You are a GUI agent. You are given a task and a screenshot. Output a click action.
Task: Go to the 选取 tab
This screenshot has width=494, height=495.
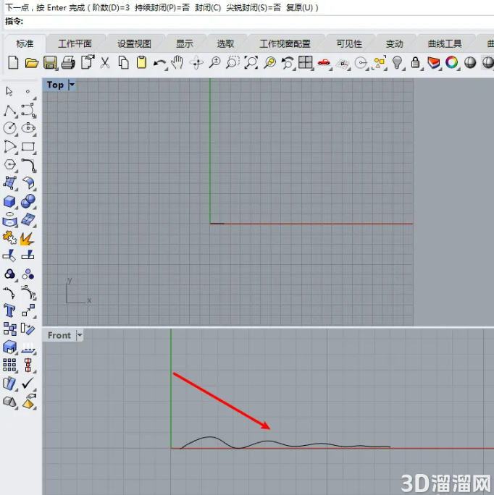tap(225, 43)
